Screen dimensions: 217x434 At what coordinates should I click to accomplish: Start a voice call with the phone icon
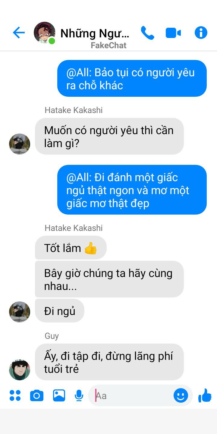tap(147, 33)
